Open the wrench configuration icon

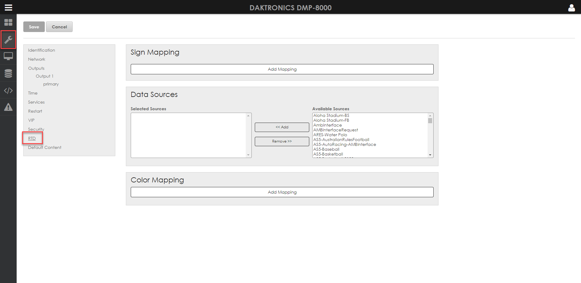(8, 40)
